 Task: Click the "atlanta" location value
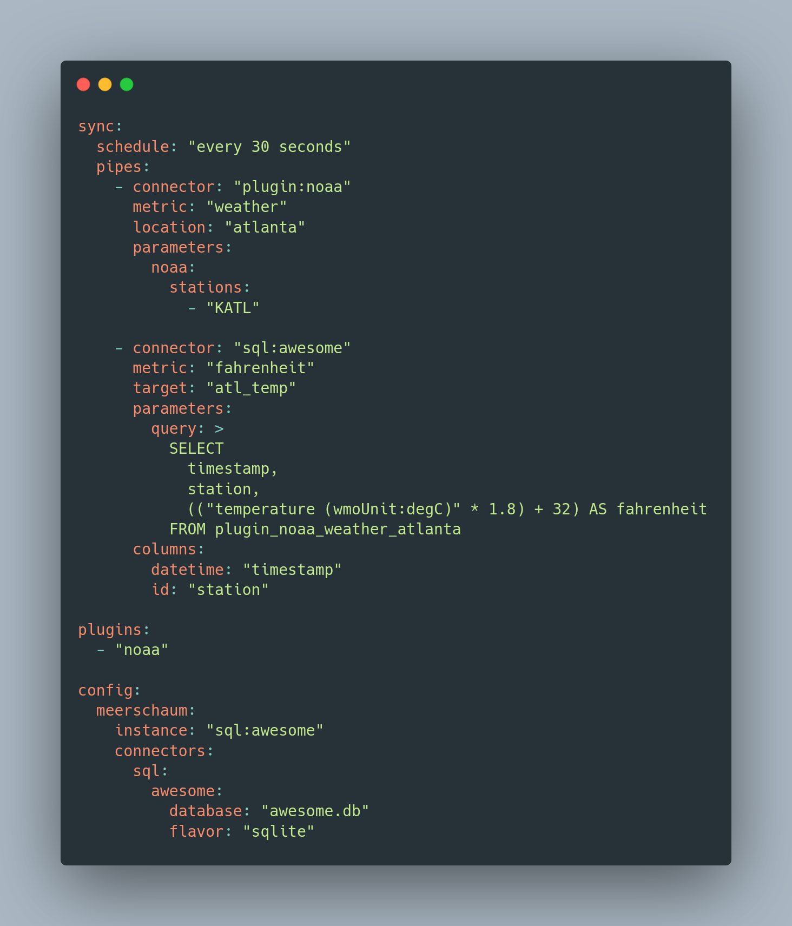[x=265, y=227]
